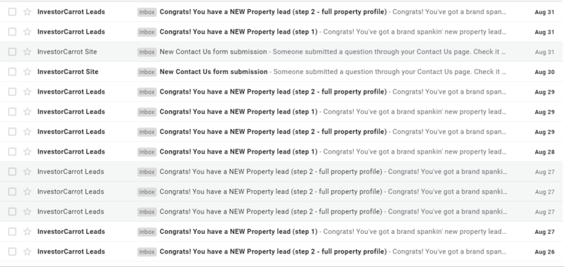The width and height of the screenshot is (564, 267).
Task: Tick checkbox for Aug 28 step 1 email
Action: coord(12,151)
